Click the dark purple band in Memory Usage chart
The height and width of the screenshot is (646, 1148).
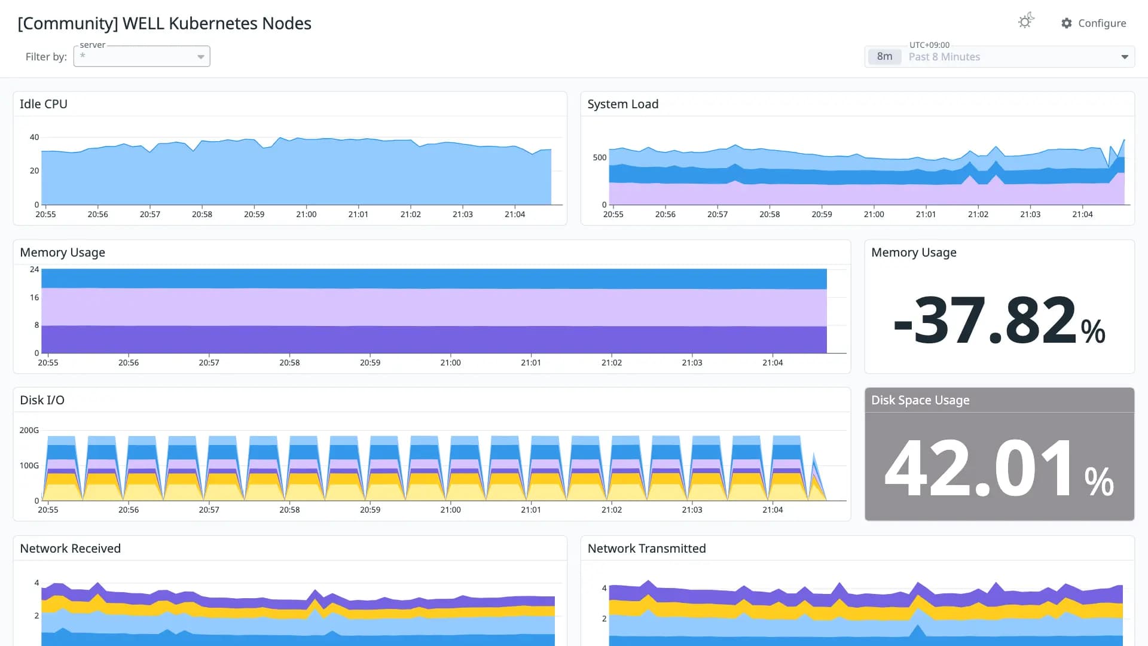click(x=434, y=339)
